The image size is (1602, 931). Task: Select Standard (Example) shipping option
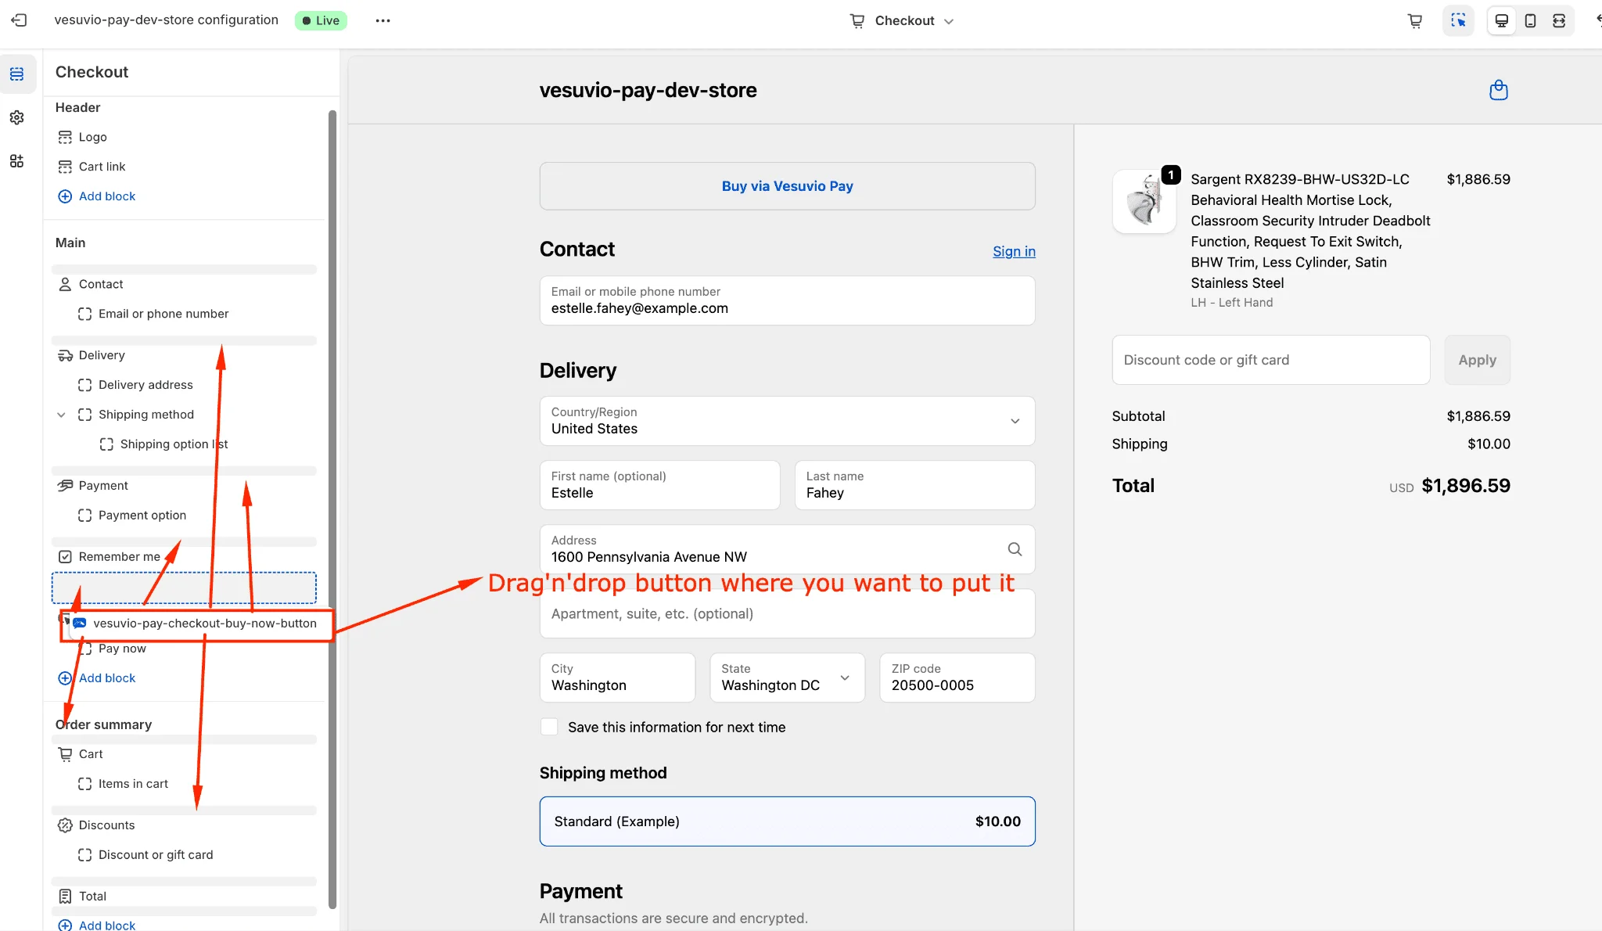[787, 821]
